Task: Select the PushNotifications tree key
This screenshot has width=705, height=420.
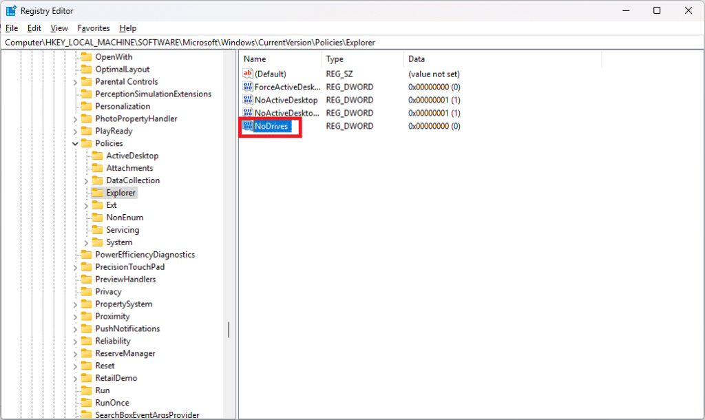Action: click(127, 328)
